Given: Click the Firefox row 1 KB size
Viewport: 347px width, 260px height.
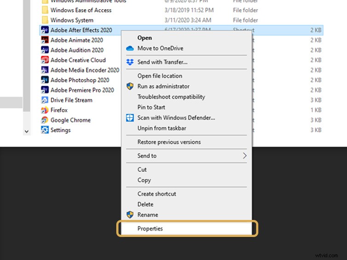Looking at the screenshot, I should (316, 110).
